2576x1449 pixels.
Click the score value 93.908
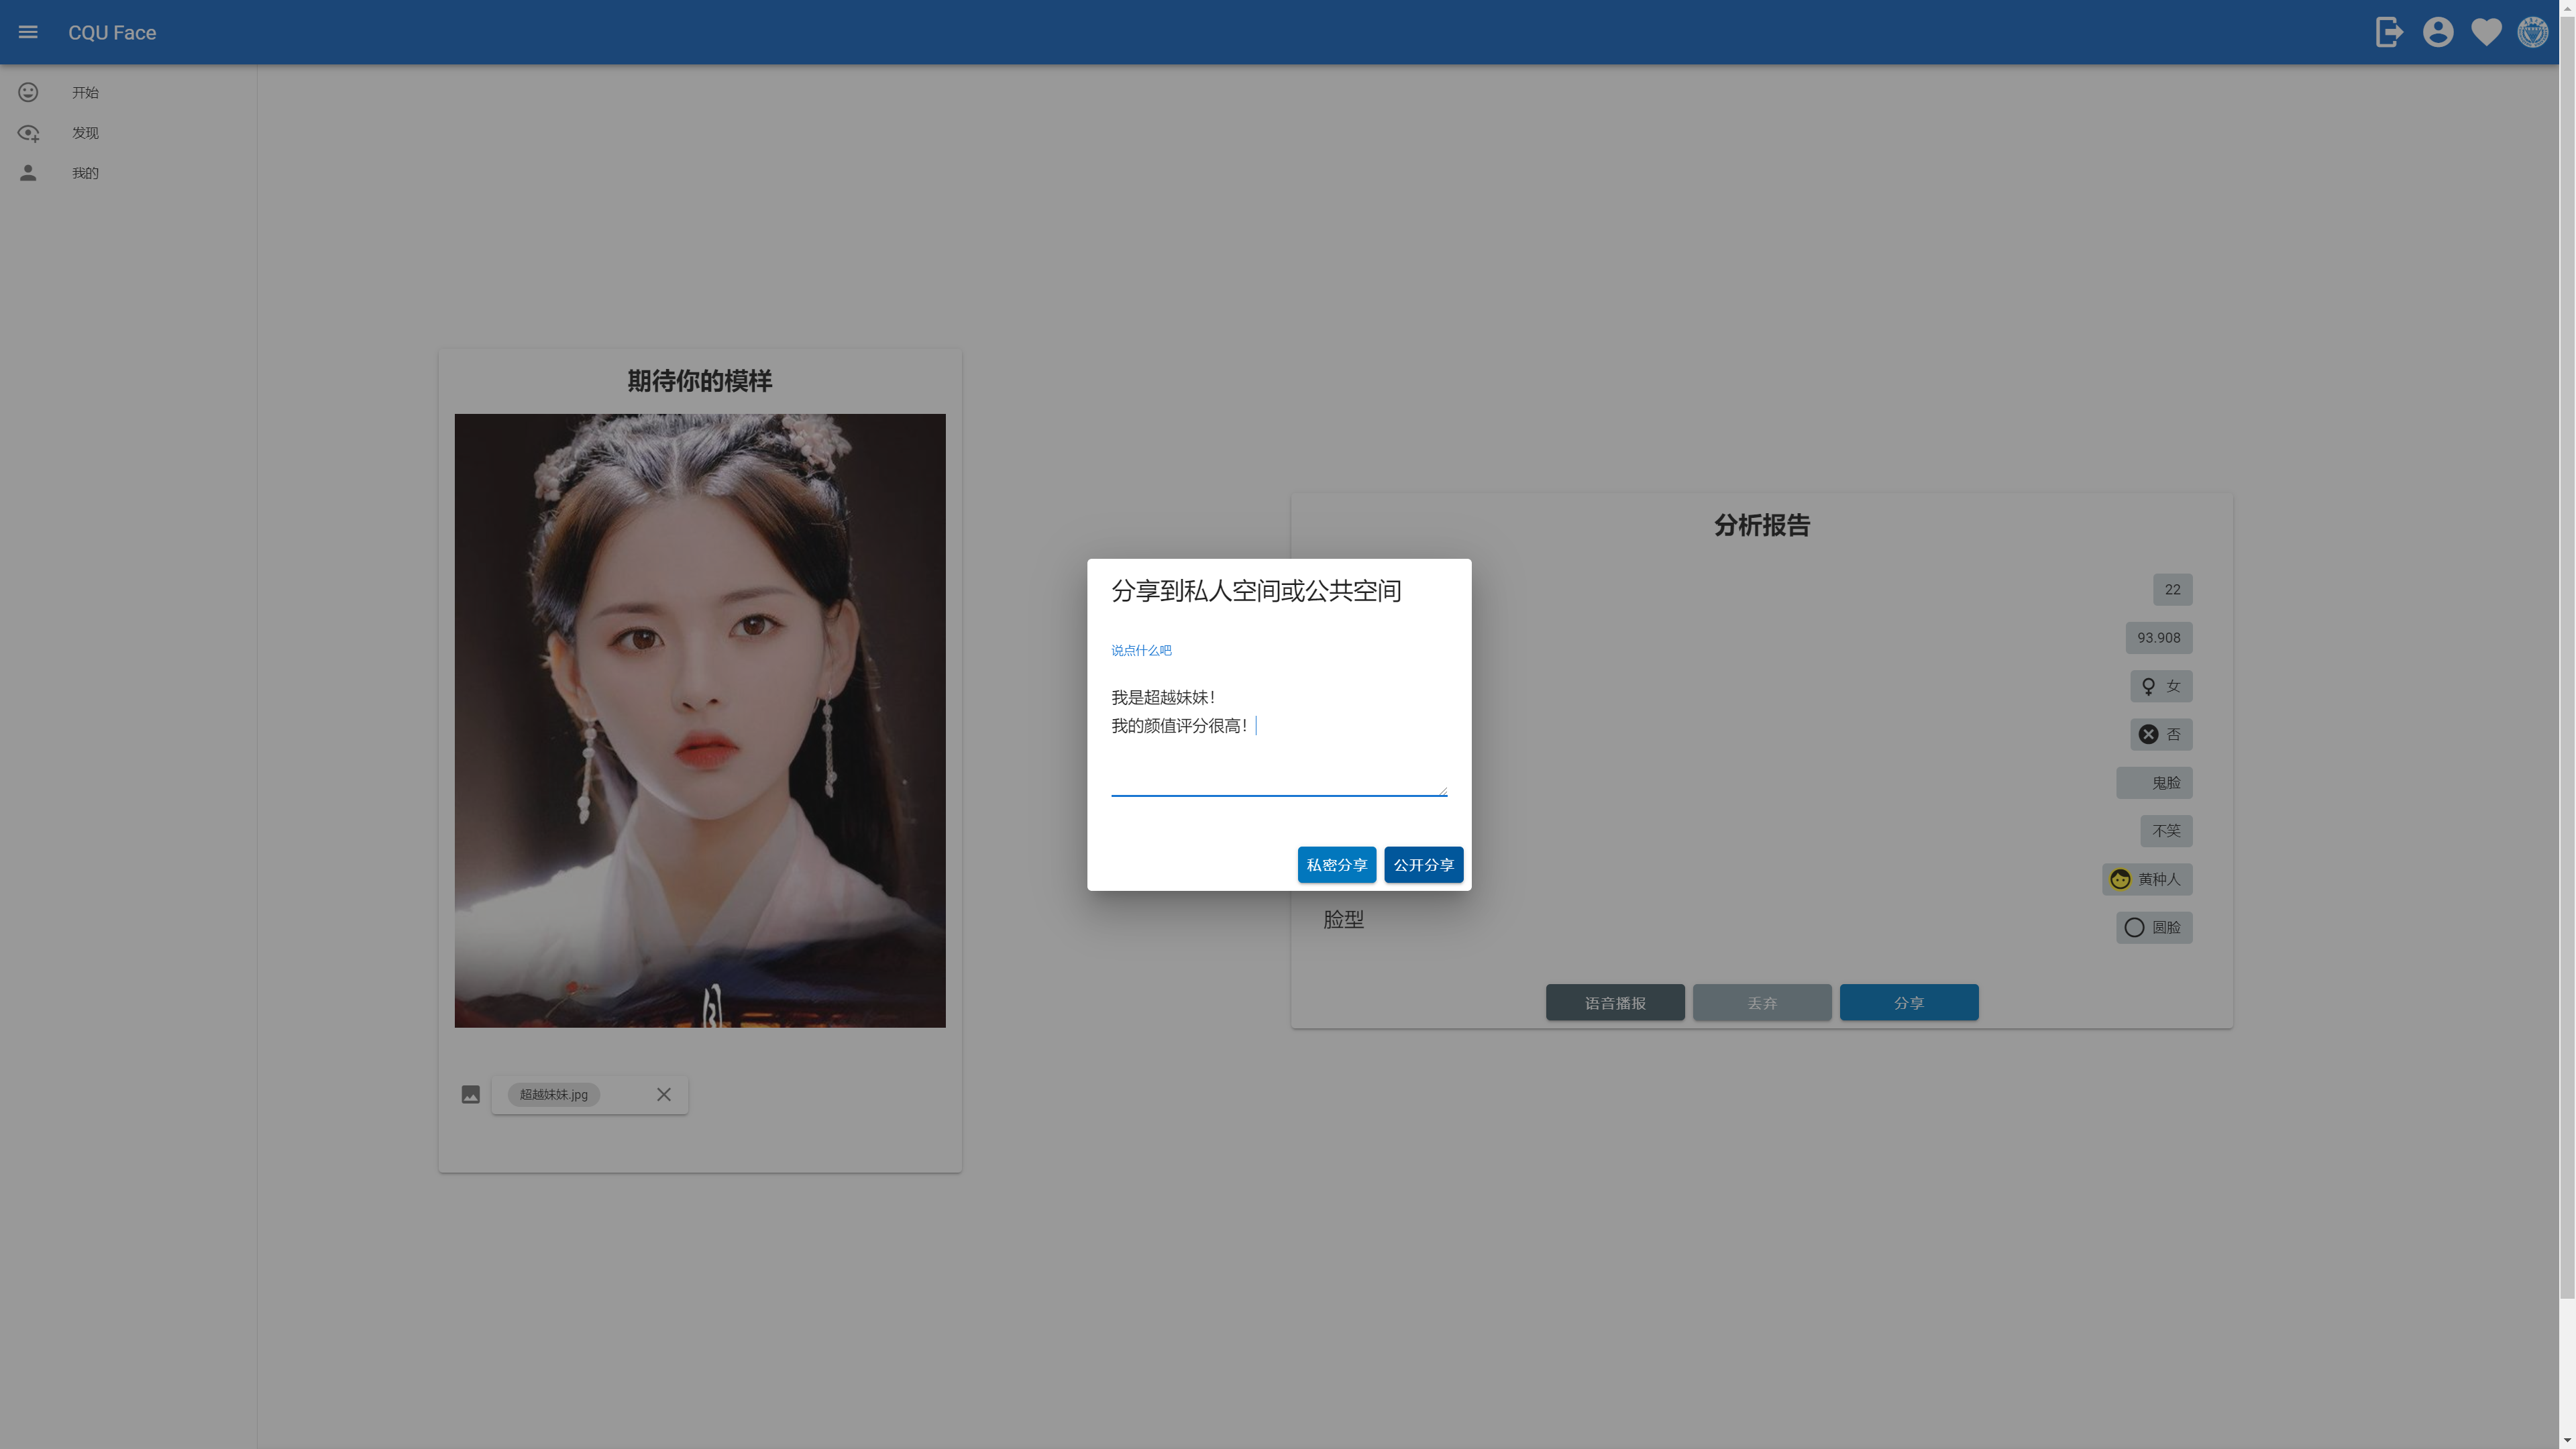click(2159, 637)
